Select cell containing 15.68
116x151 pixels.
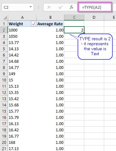tap(22, 105)
